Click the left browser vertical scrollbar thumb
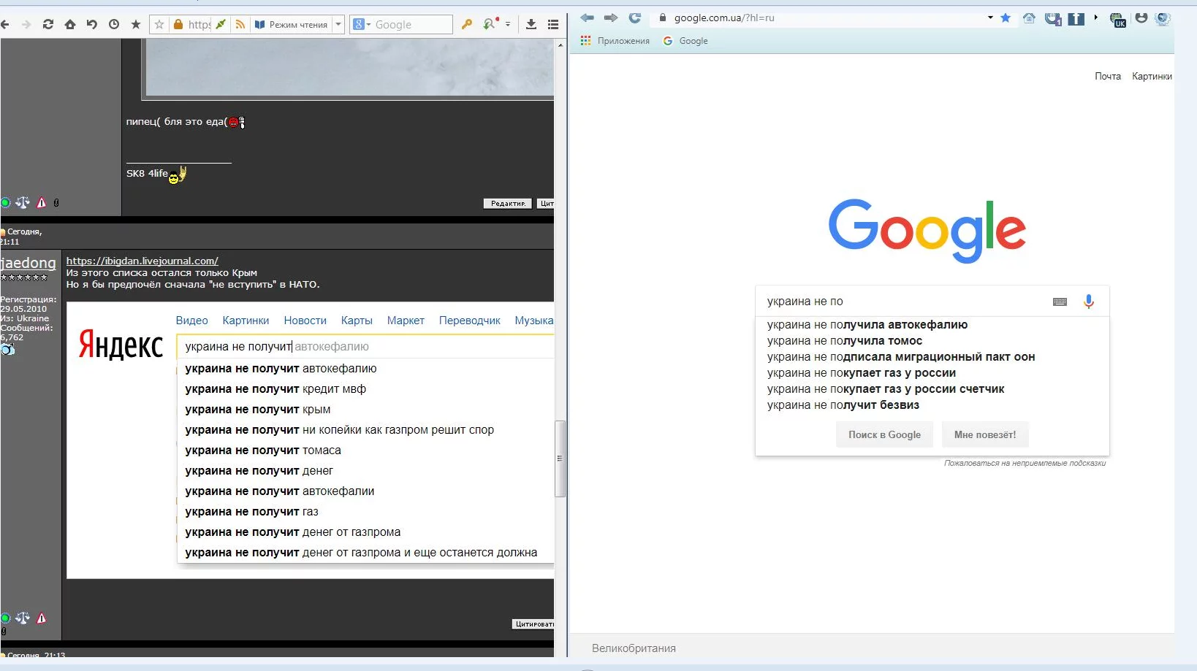 (x=560, y=459)
